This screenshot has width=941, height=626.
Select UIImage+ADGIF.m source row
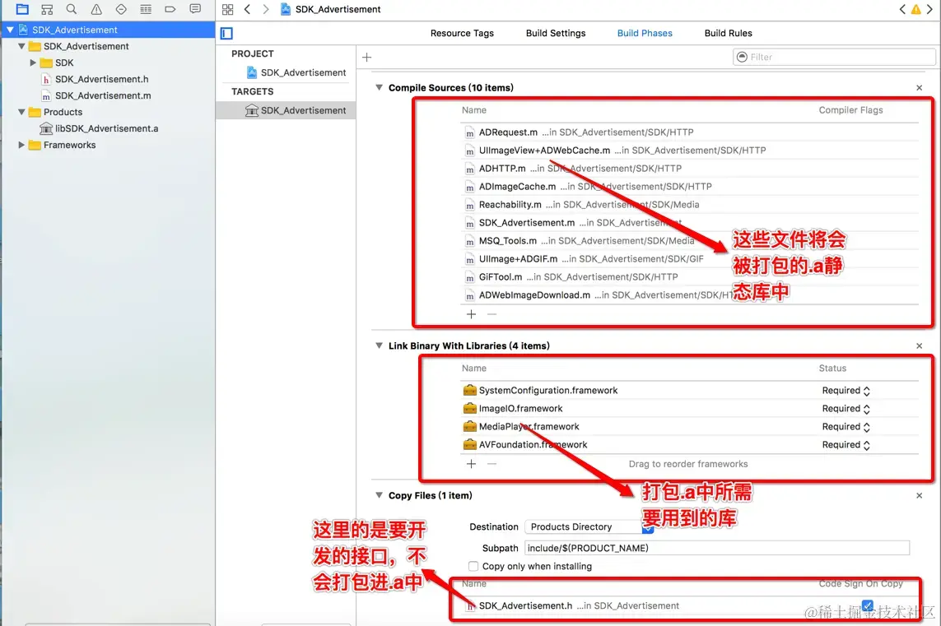pos(689,258)
